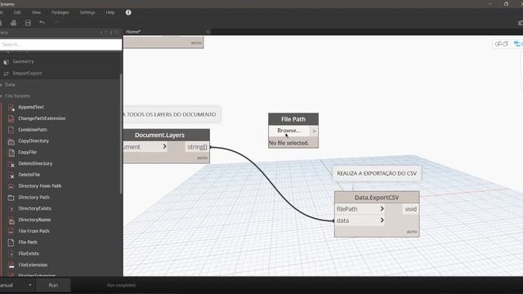
Task: Select the Data.ExportCSV node title
Action: pos(377,198)
